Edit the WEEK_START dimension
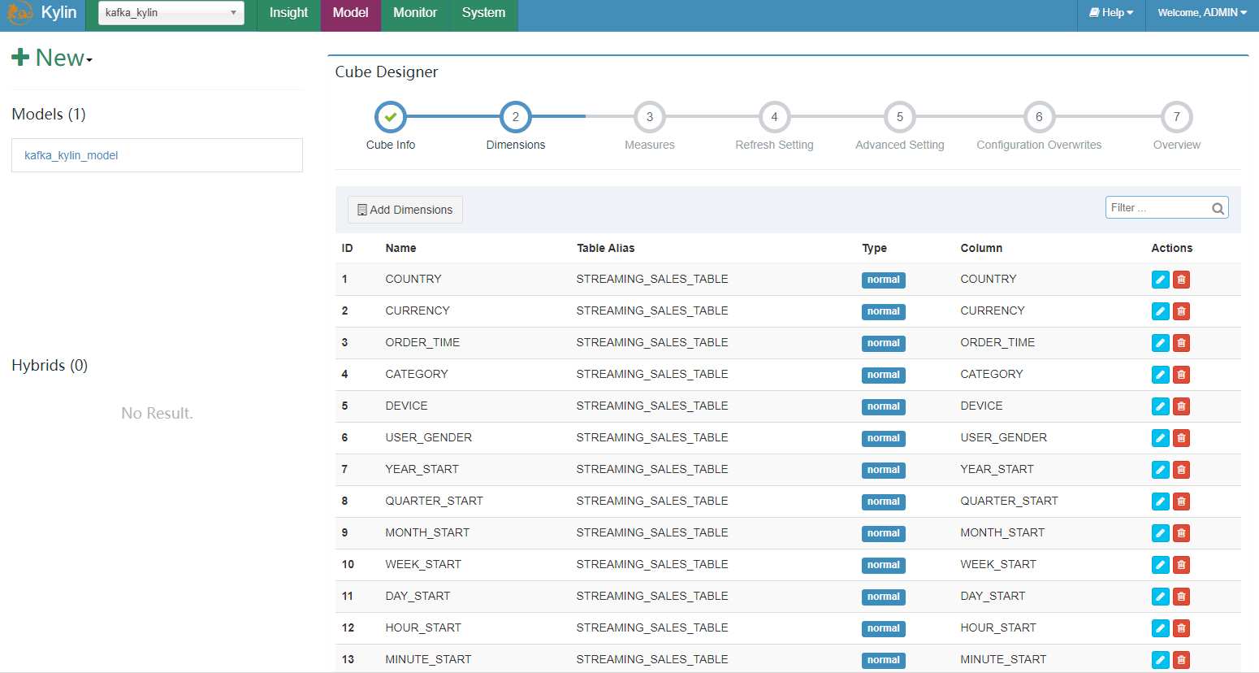The width and height of the screenshot is (1259, 673). coord(1161,565)
